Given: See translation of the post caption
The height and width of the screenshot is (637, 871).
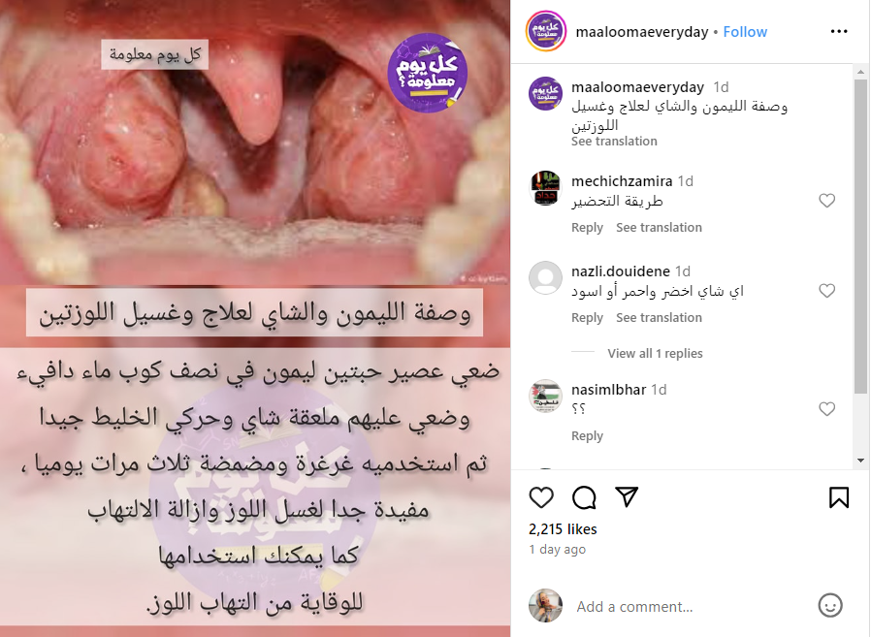Looking at the screenshot, I should point(614,141).
